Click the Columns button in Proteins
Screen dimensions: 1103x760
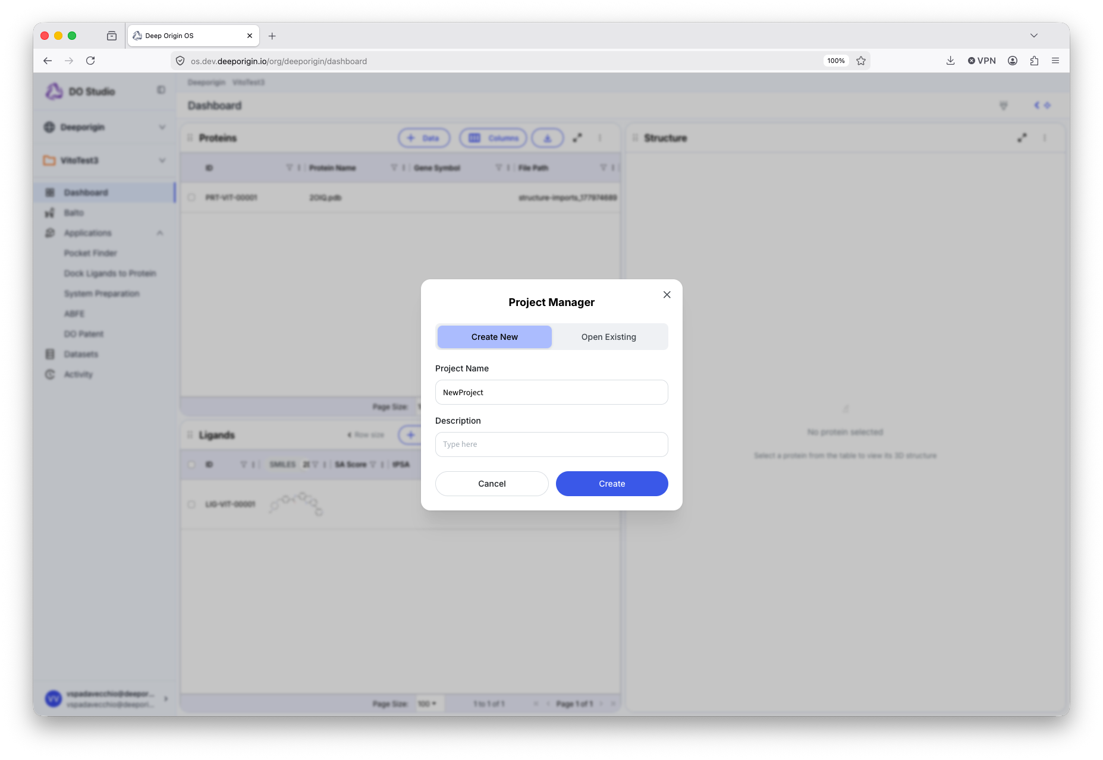(x=493, y=138)
